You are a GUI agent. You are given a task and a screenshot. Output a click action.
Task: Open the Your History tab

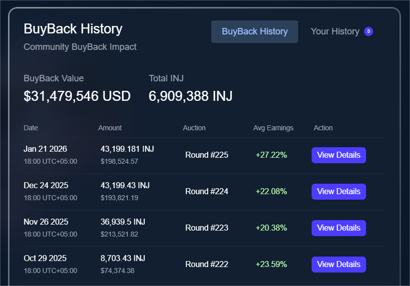[x=342, y=31]
